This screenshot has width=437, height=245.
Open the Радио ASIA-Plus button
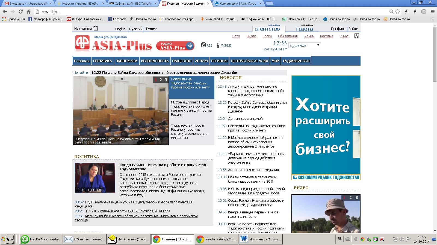(175, 46)
